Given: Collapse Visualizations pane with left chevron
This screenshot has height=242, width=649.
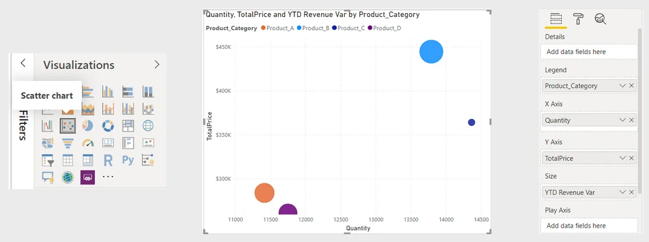Looking at the screenshot, I should (x=23, y=63).
